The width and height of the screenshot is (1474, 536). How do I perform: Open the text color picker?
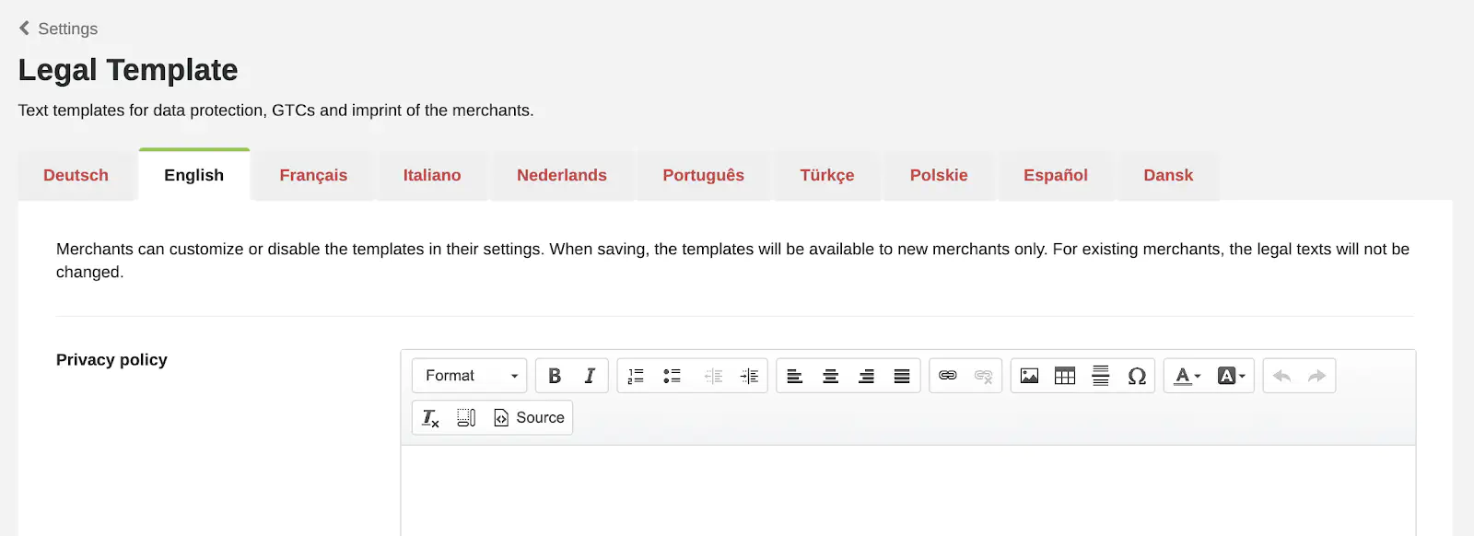click(x=1187, y=376)
